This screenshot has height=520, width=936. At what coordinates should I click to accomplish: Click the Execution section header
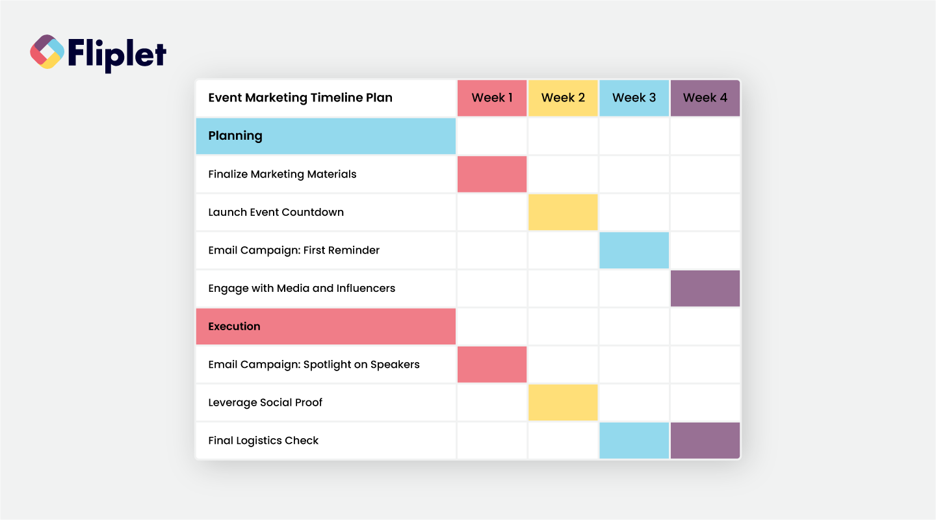(x=326, y=326)
